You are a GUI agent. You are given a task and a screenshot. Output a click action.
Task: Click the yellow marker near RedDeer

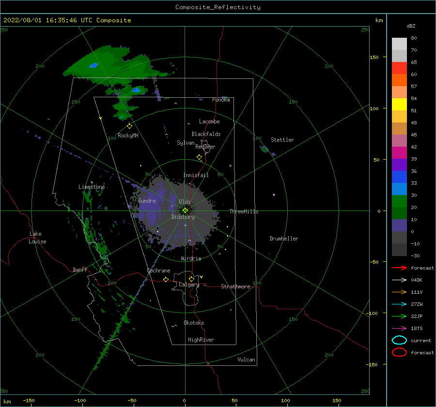(x=199, y=157)
